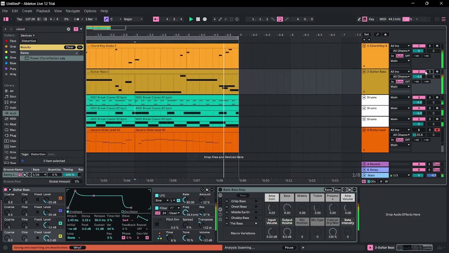This screenshot has width=449, height=253.
Task: Click the Tap tempo button
Action: (19, 19)
